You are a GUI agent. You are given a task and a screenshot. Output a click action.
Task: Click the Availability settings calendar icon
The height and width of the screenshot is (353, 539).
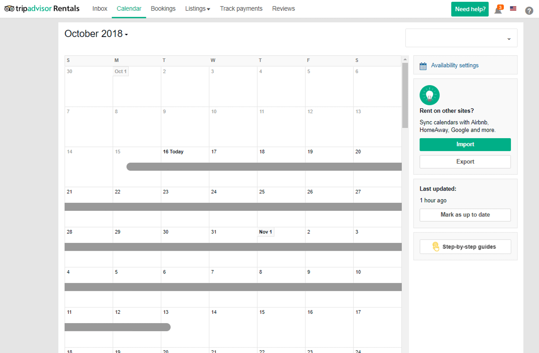pos(423,66)
